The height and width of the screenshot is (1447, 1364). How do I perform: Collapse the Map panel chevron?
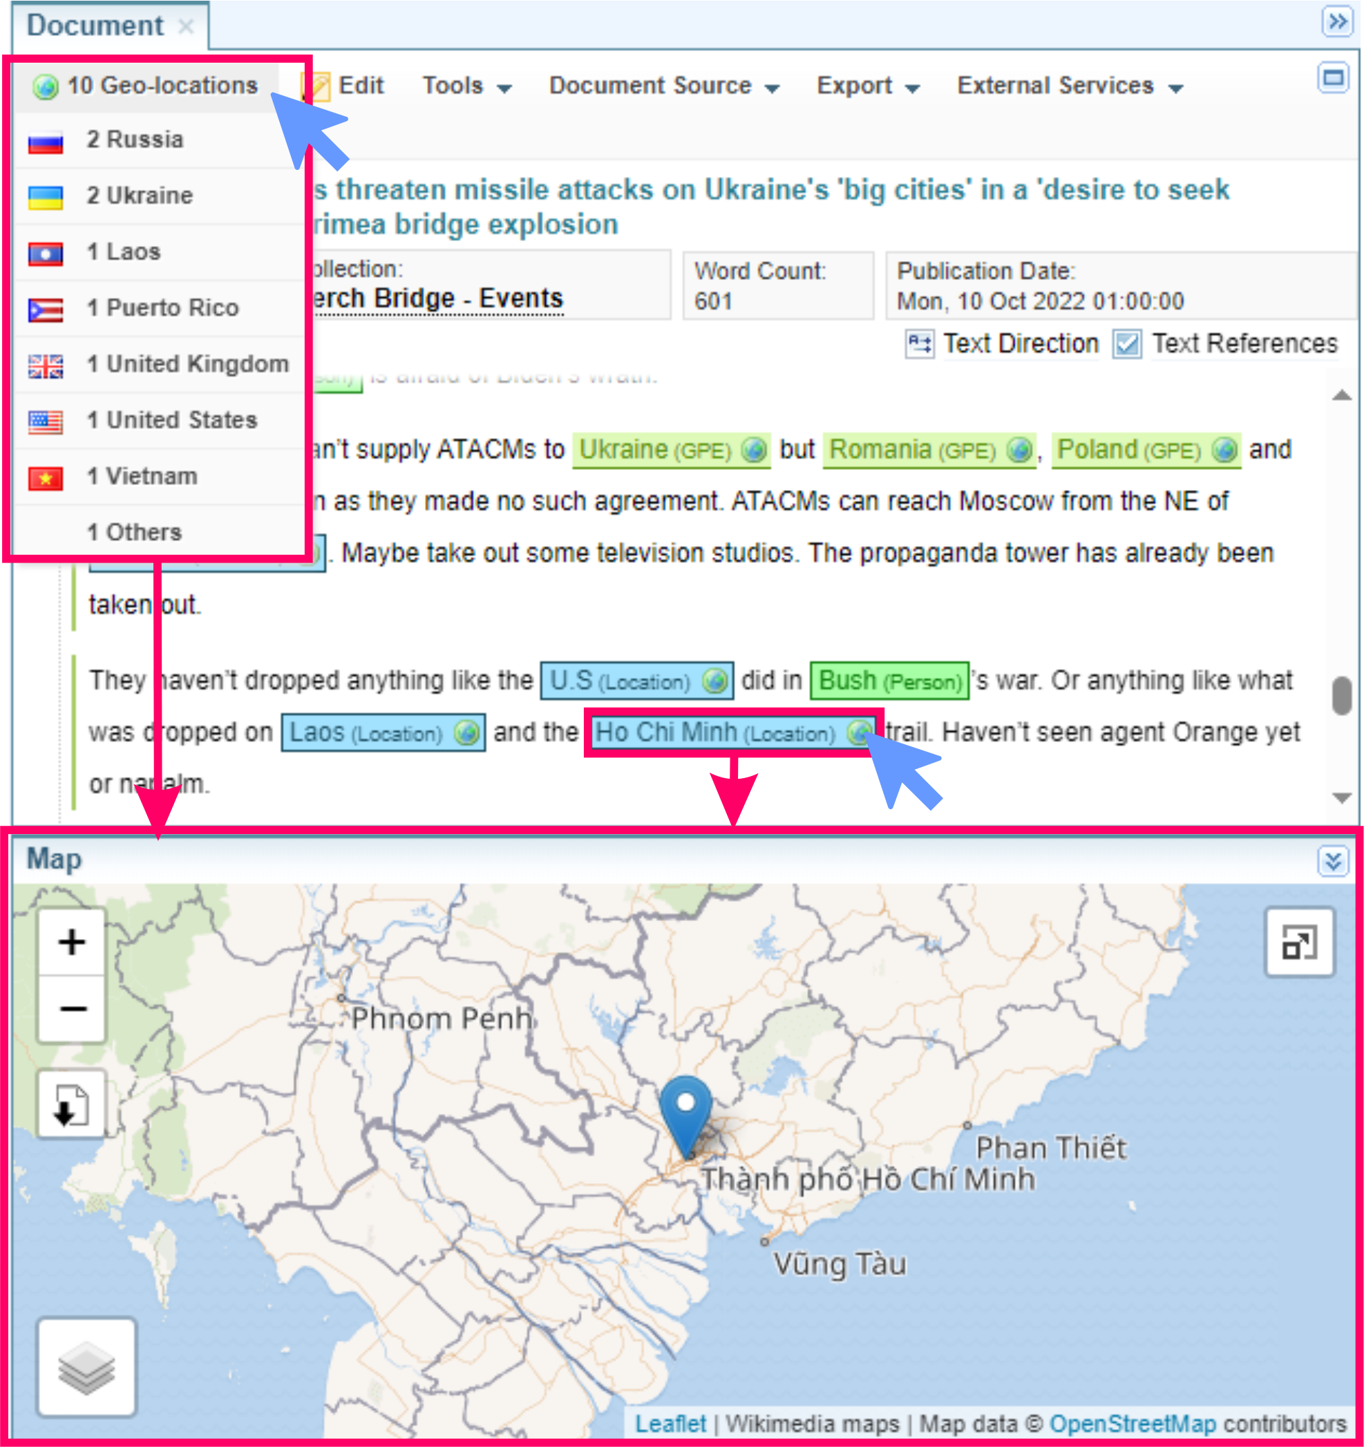pyautogui.click(x=1333, y=861)
